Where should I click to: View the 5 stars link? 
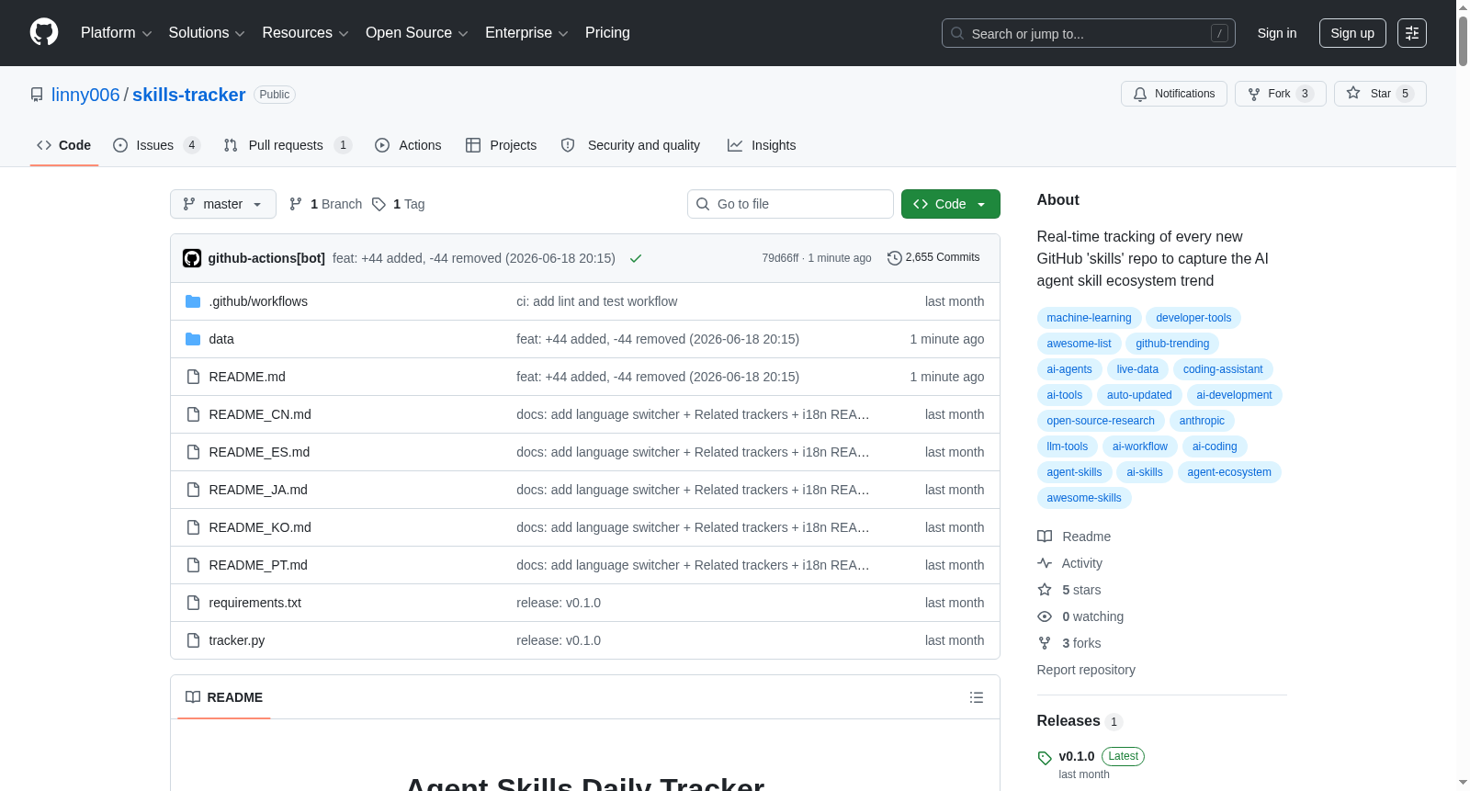point(1069,590)
